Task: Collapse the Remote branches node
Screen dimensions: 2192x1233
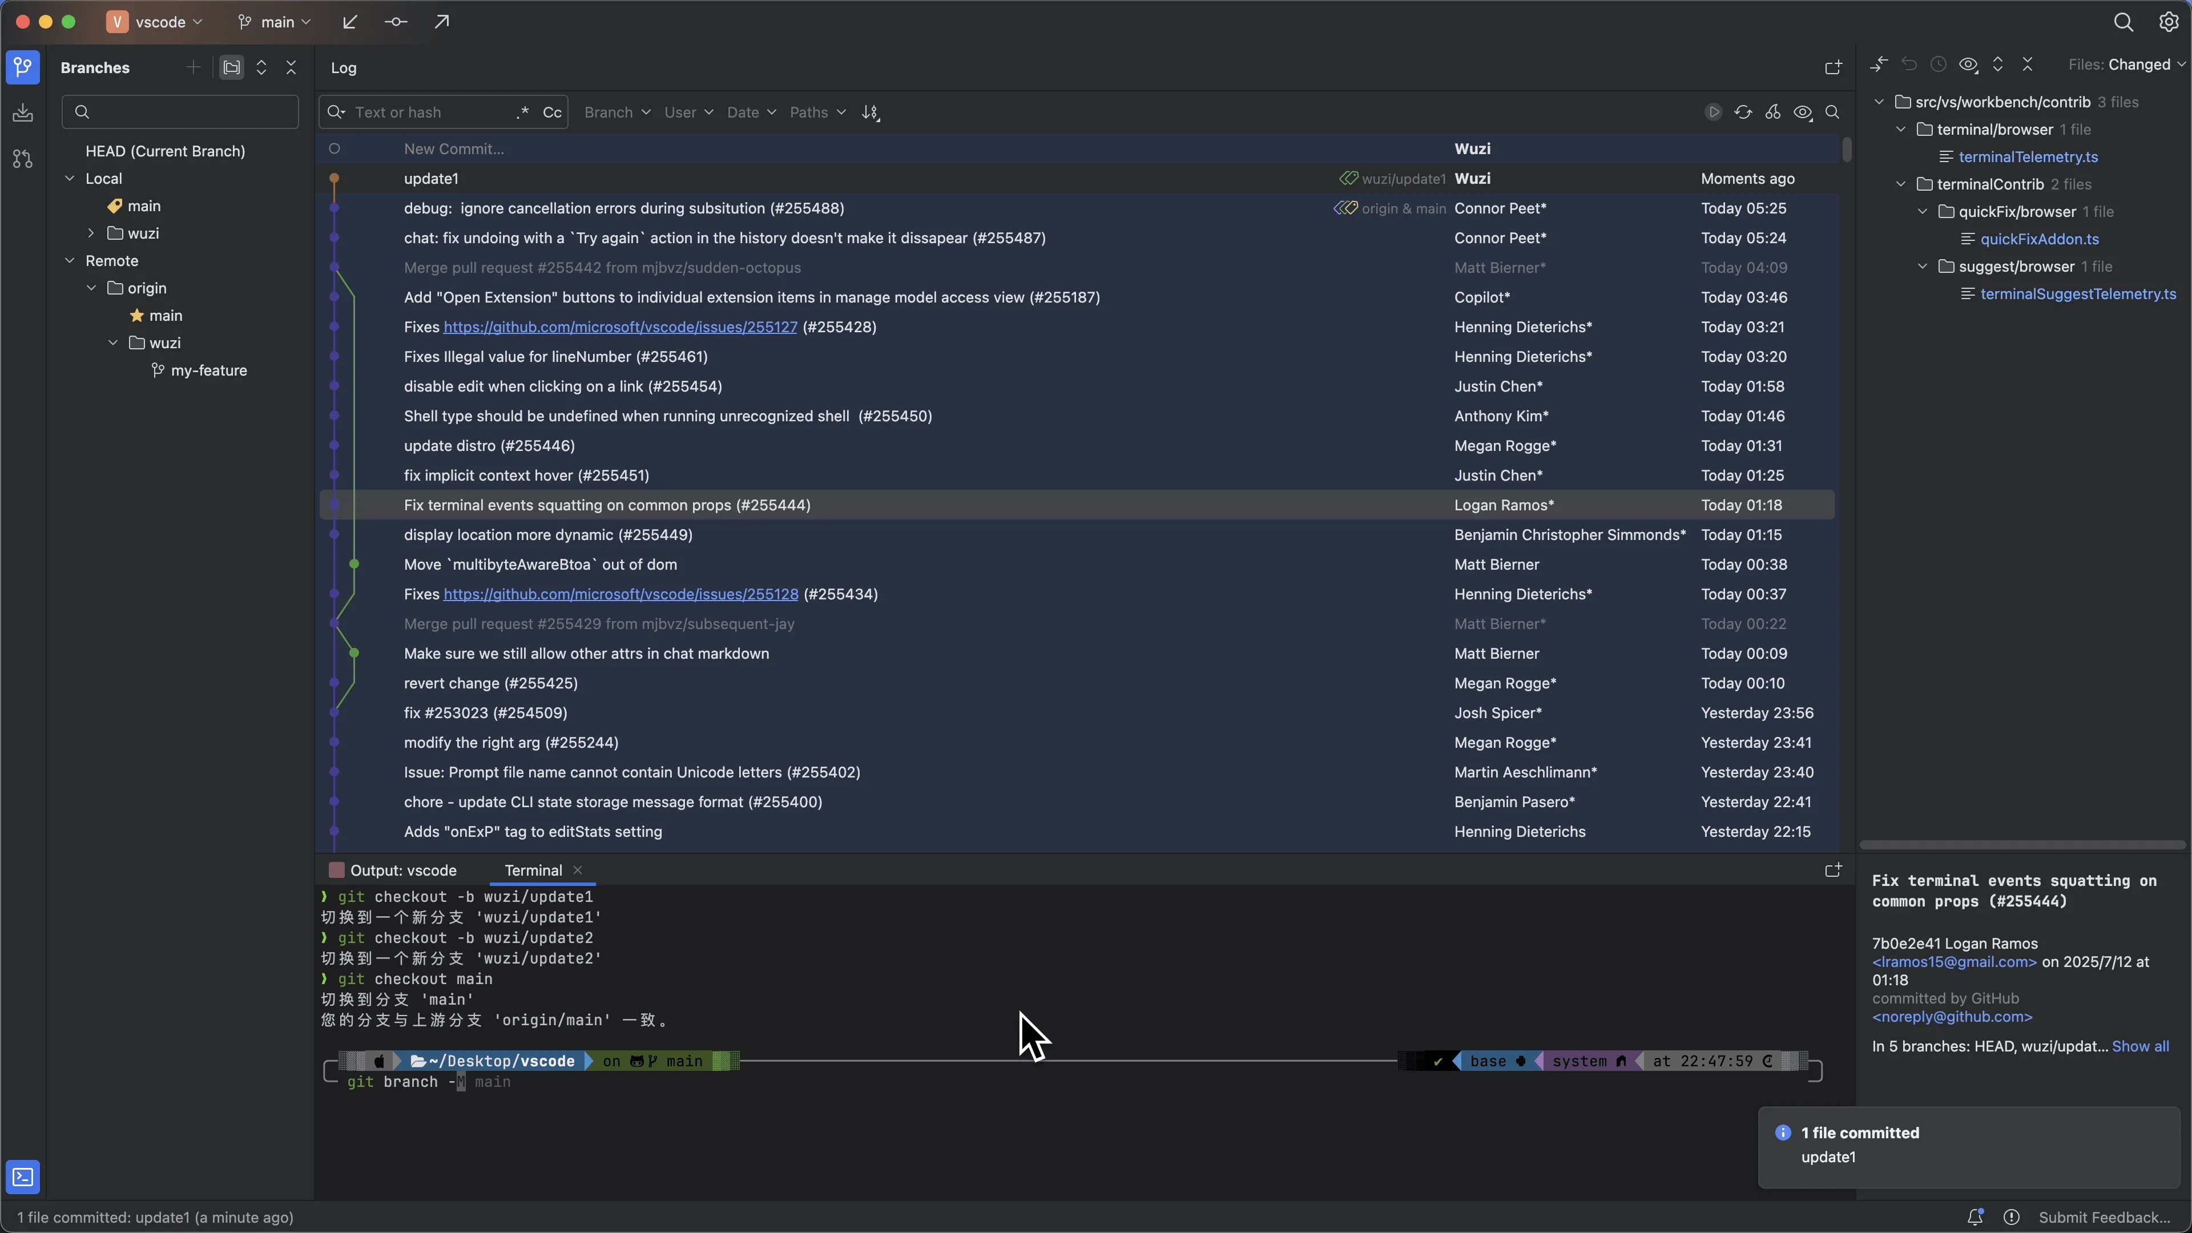Action: (70, 260)
